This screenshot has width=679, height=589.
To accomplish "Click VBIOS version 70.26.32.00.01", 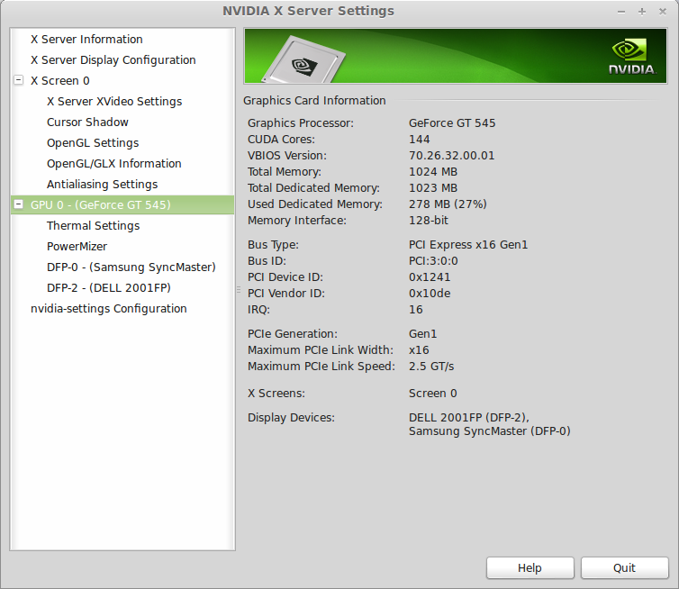I will pyautogui.click(x=452, y=156).
